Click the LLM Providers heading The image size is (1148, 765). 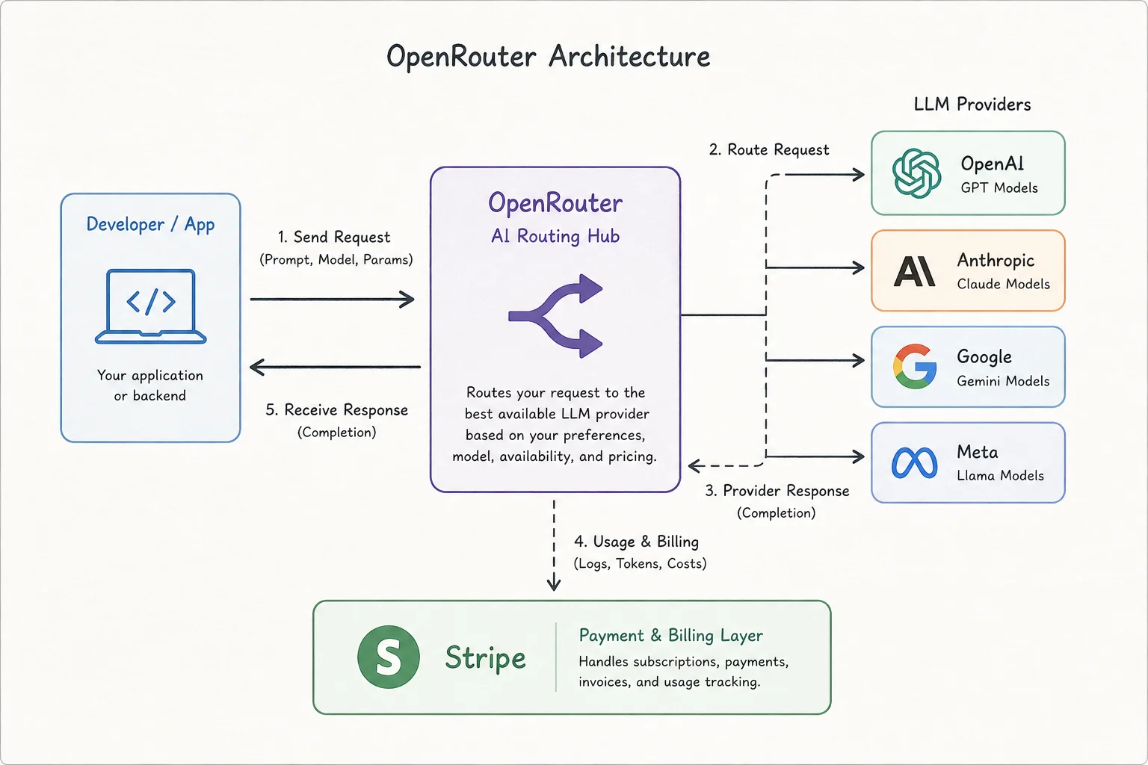(972, 105)
